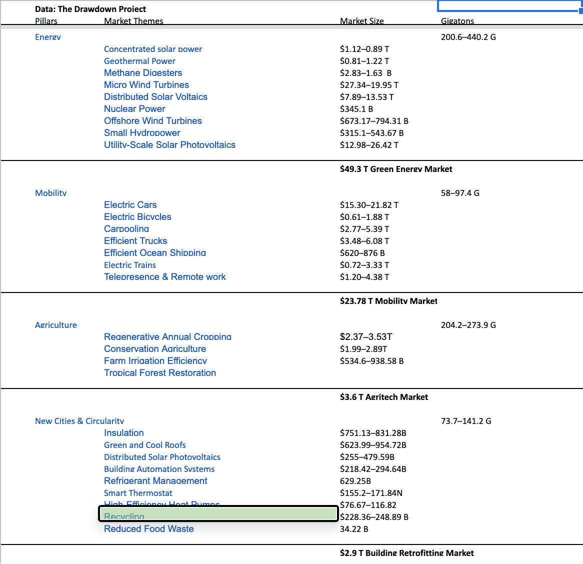Open Offshore Wind Turbines link
The height and width of the screenshot is (564, 583).
[153, 121]
